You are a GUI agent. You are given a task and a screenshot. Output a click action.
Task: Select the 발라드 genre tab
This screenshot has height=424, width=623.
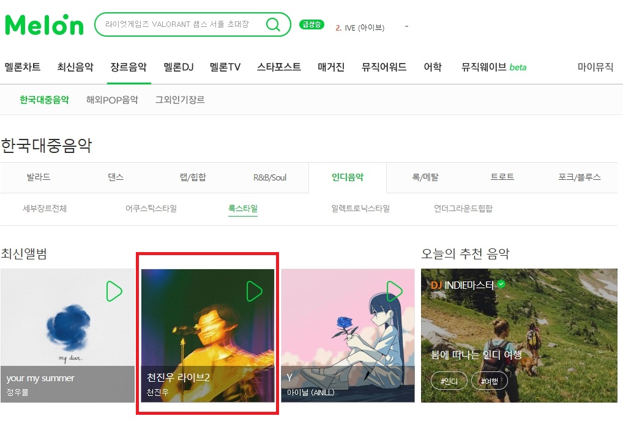[39, 177]
